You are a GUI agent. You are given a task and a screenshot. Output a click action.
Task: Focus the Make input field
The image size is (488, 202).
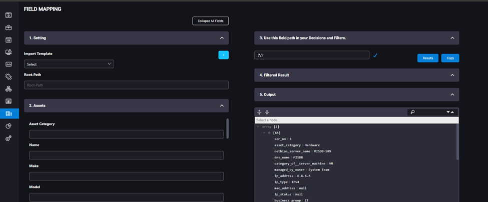[126, 176]
